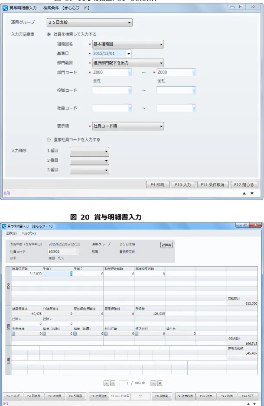Click the 控除合計 value 166,513
This screenshot has height=406, width=264.
click(x=251, y=344)
